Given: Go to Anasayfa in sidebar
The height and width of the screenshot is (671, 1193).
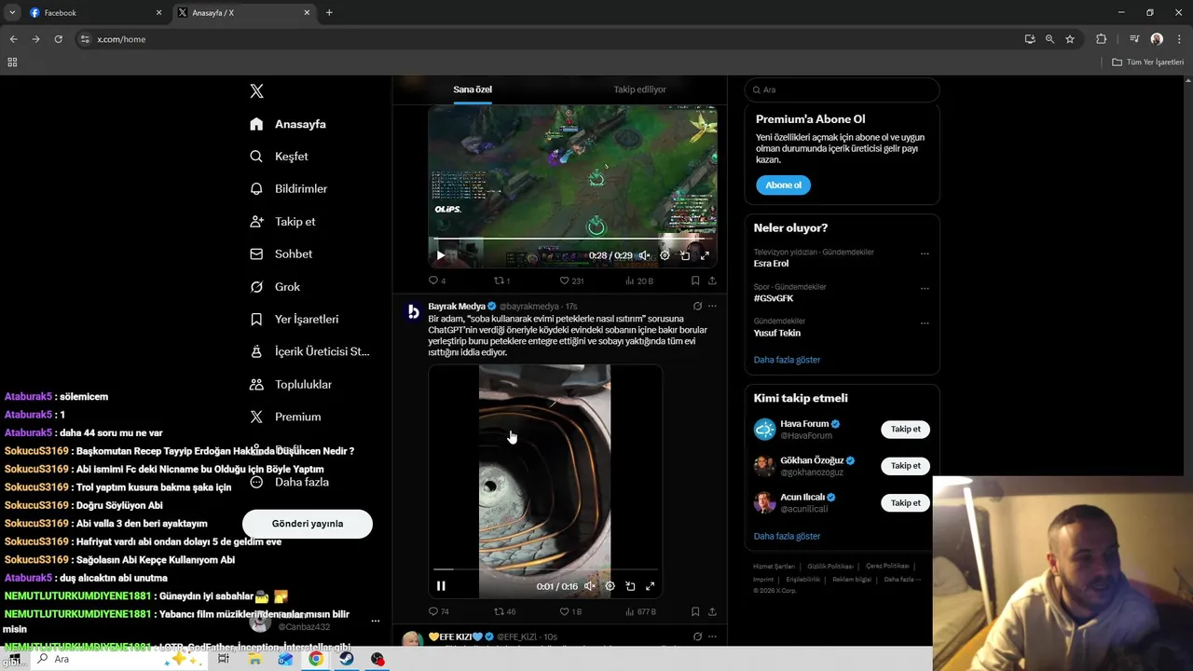Looking at the screenshot, I should 288,124.
